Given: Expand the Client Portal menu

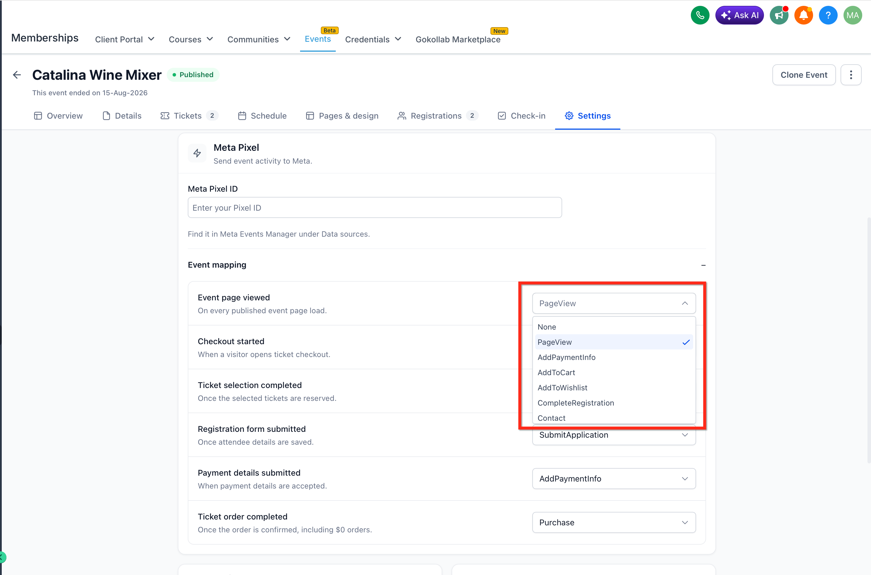Looking at the screenshot, I should click(x=125, y=39).
